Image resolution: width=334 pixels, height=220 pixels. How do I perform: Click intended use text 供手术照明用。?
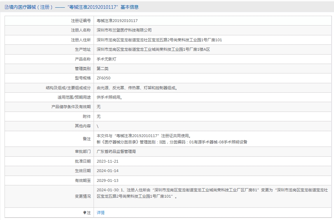pos(109,97)
